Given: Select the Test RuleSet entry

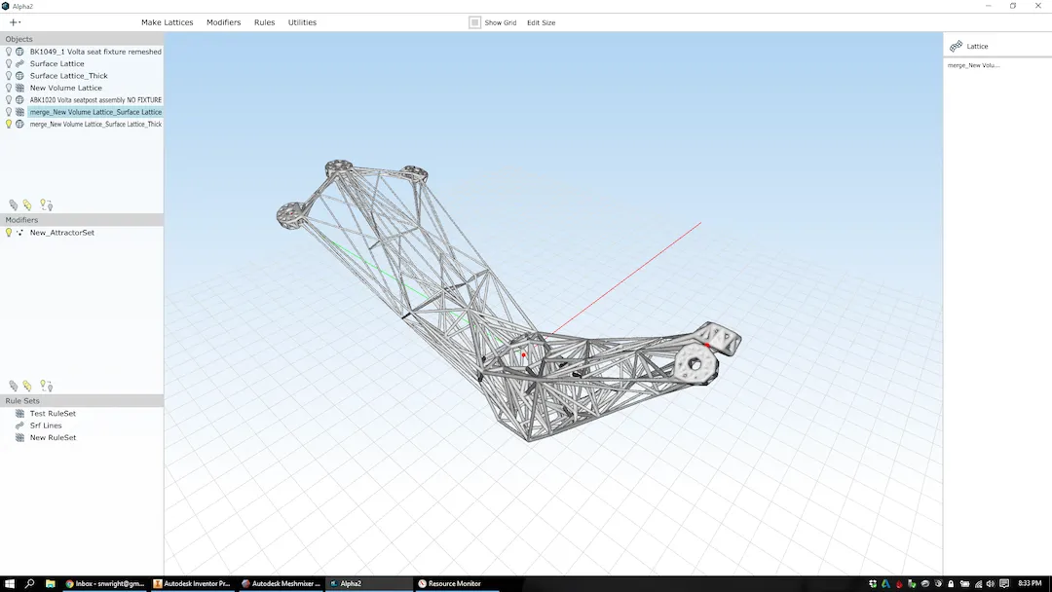Looking at the screenshot, I should pyautogui.click(x=53, y=414).
